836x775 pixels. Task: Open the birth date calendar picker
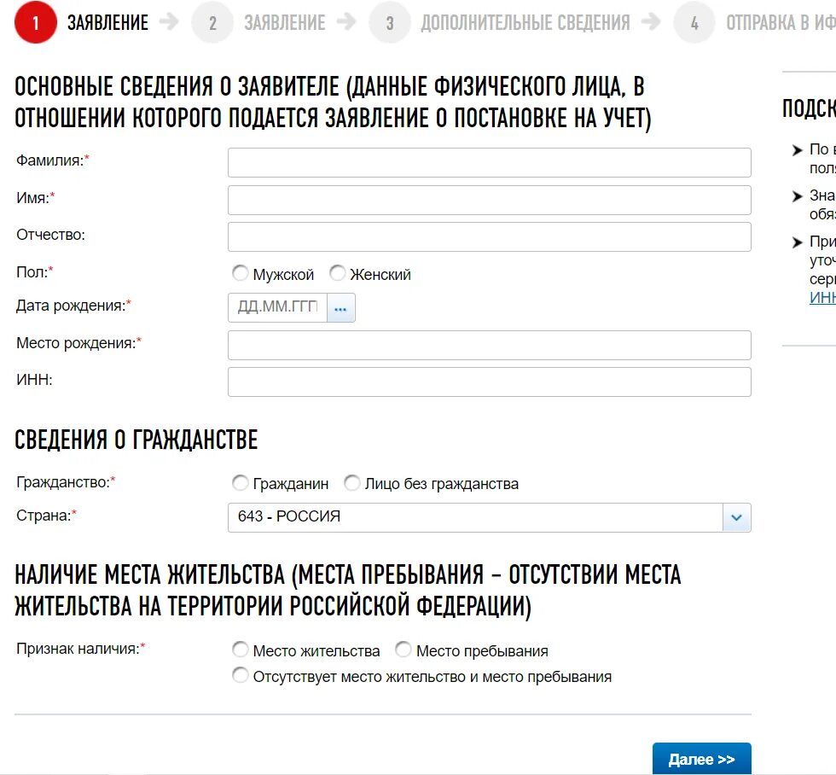(x=341, y=309)
